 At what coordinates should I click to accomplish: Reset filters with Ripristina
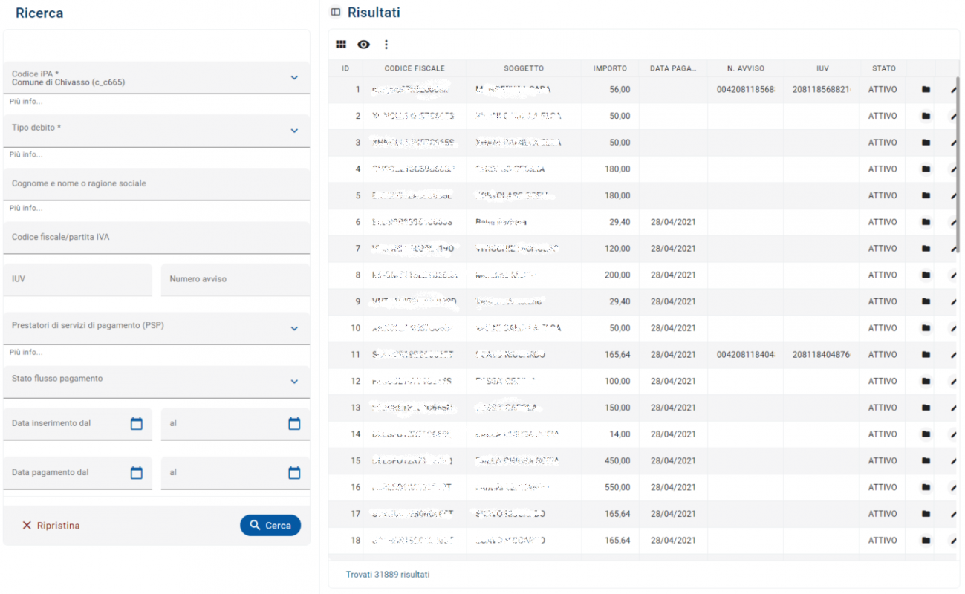pyautogui.click(x=51, y=526)
